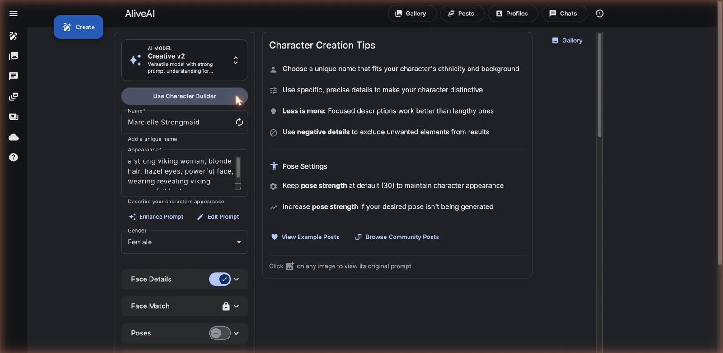Click Use Character Builder button
Screen dimensions: 723x353
coord(184,96)
